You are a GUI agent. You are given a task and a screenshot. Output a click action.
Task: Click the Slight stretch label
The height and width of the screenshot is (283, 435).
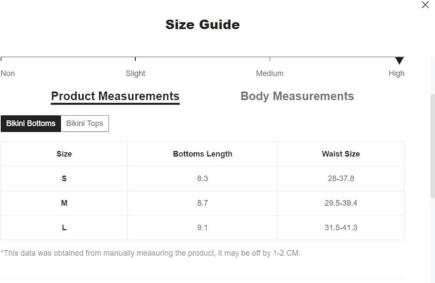(135, 73)
